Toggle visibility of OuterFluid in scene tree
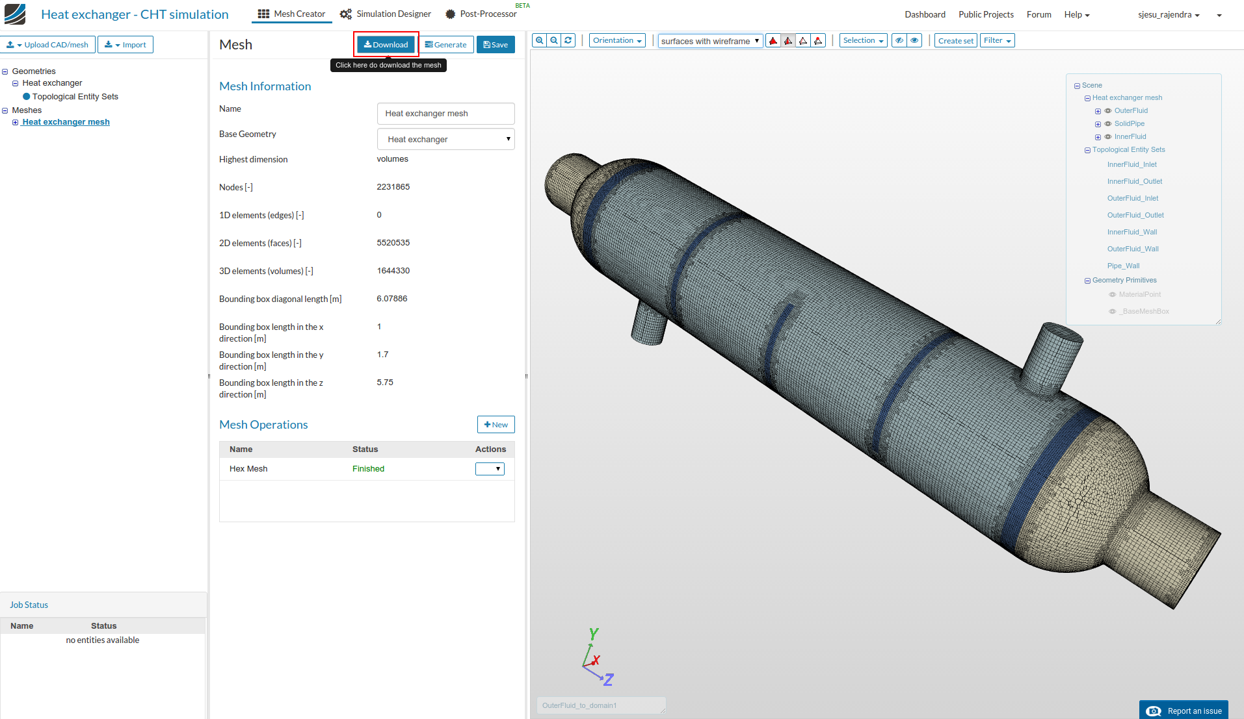This screenshot has height=719, width=1244. coord(1108,111)
